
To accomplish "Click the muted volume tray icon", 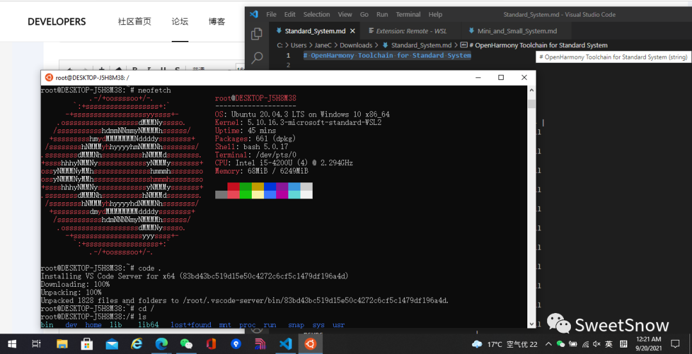I will coord(597,344).
